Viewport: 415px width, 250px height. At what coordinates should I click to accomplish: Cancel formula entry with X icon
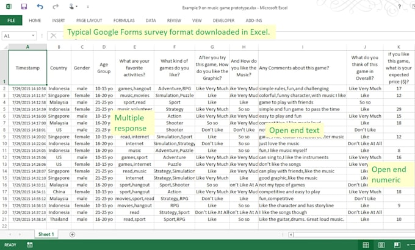point(52,36)
